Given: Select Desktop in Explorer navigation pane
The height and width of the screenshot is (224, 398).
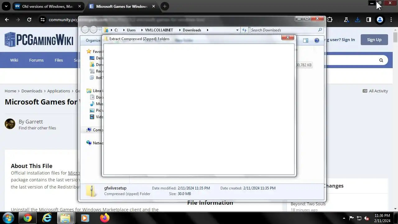Looking at the screenshot, I should pos(96,58).
